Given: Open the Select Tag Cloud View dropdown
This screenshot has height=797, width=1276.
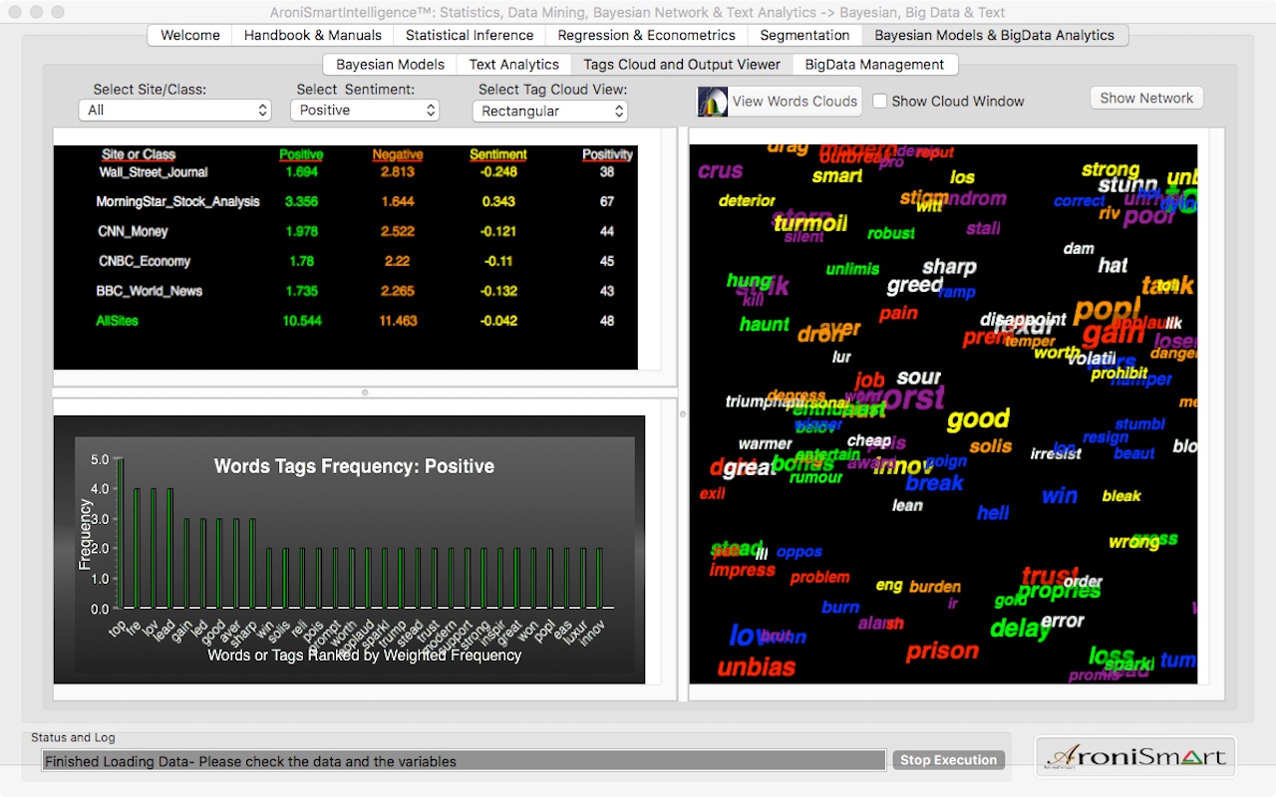Looking at the screenshot, I should point(549,111).
